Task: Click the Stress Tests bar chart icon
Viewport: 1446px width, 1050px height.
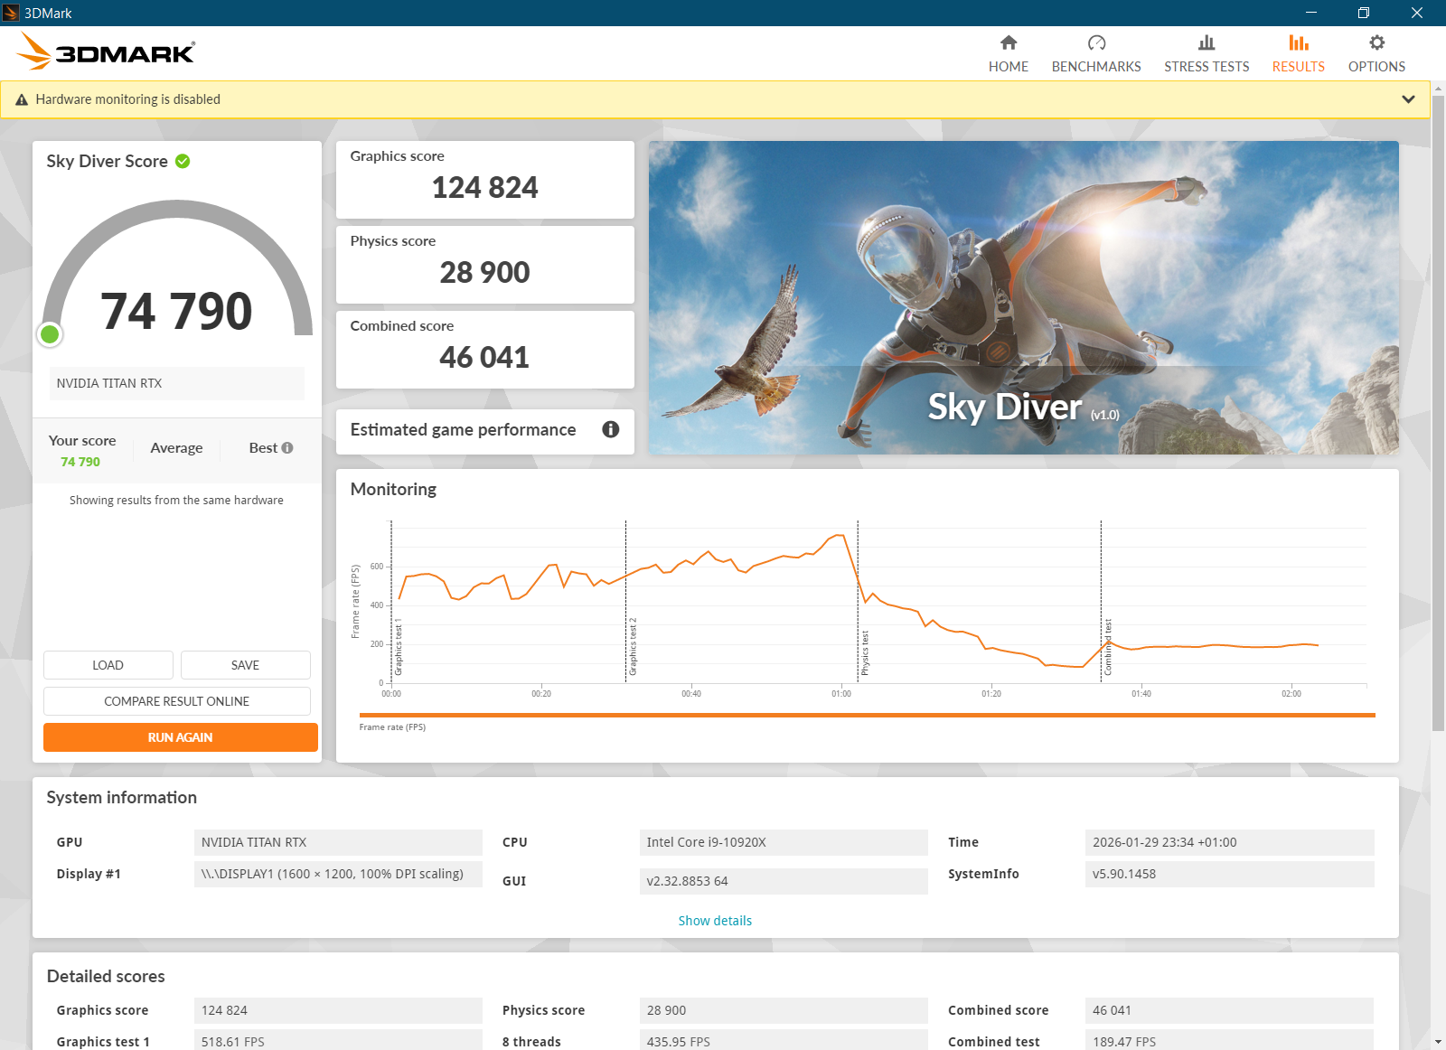Action: [x=1207, y=42]
